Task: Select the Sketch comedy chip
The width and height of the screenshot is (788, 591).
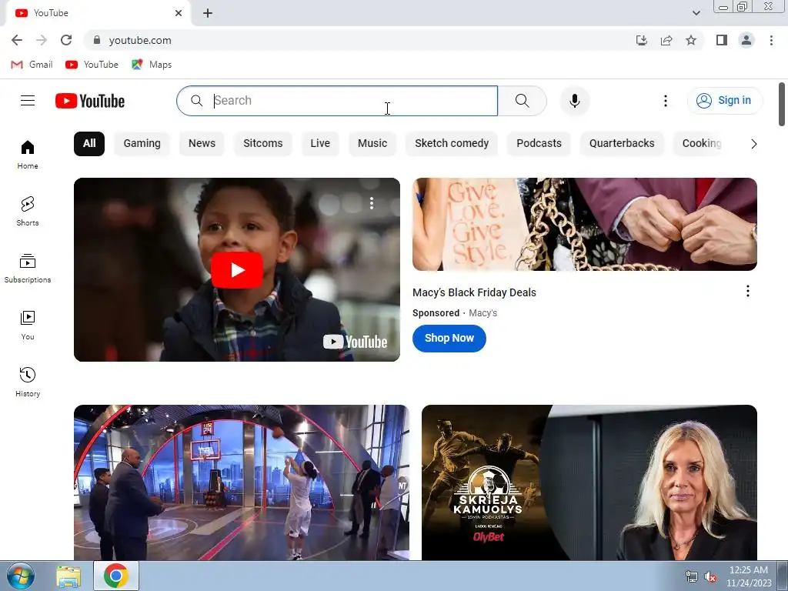Action: [452, 144]
